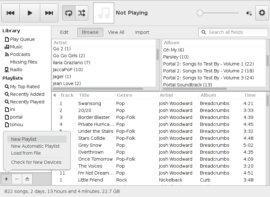Click the speaker now-playing column header
Viewport: 270px width, 197px height.
coord(55,95)
